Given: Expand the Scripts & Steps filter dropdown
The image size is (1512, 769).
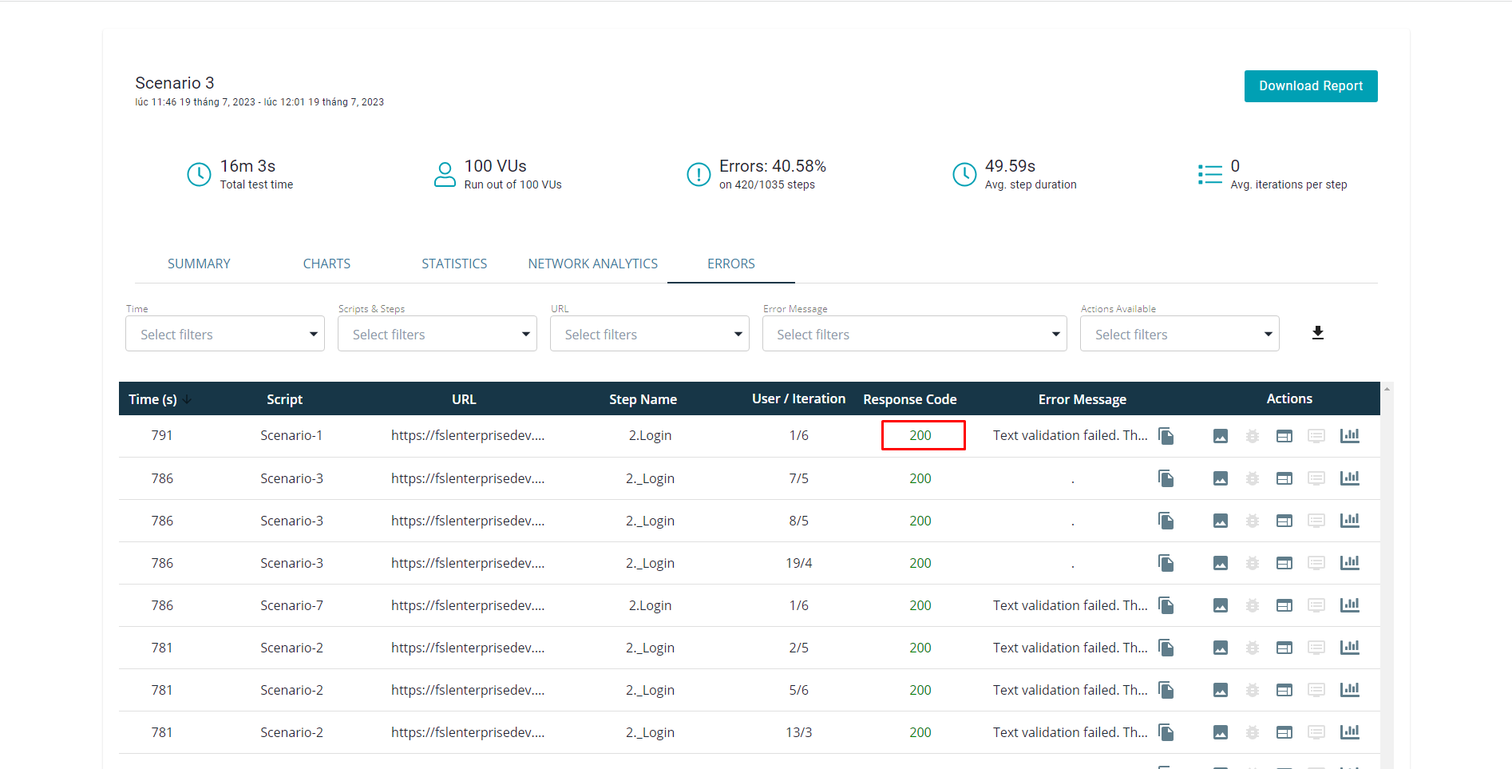Looking at the screenshot, I should 437,334.
